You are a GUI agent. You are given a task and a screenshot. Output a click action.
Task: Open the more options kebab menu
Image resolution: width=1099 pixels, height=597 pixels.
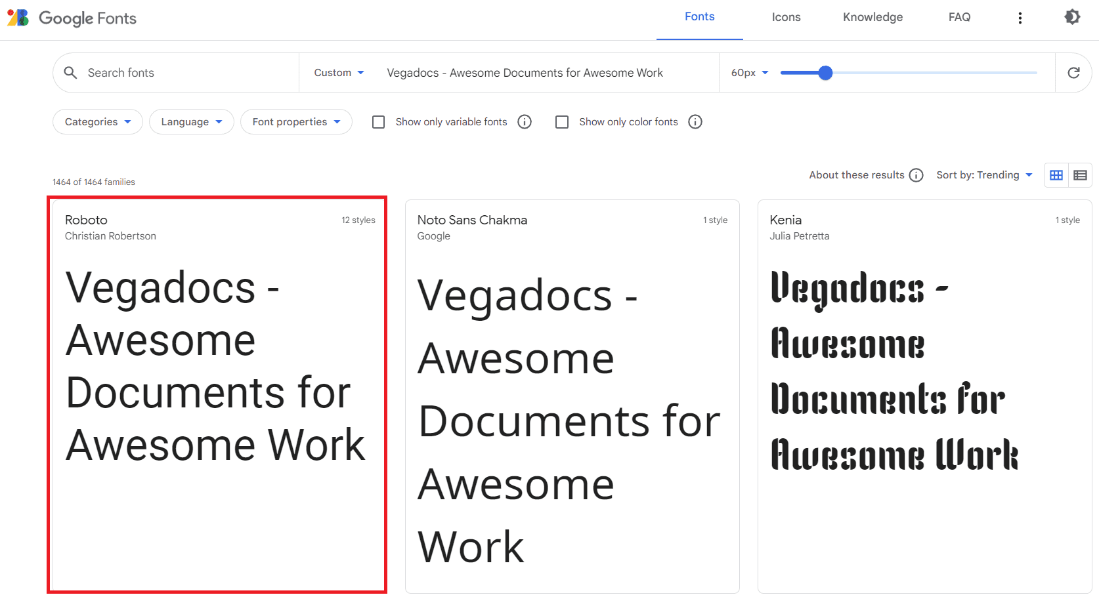click(x=1020, y=17)
